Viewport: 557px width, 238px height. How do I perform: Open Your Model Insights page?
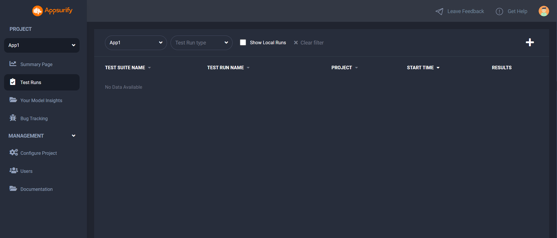tap(41, 100)
